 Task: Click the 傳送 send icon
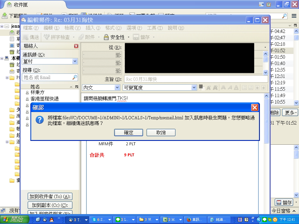pos(31,37)
